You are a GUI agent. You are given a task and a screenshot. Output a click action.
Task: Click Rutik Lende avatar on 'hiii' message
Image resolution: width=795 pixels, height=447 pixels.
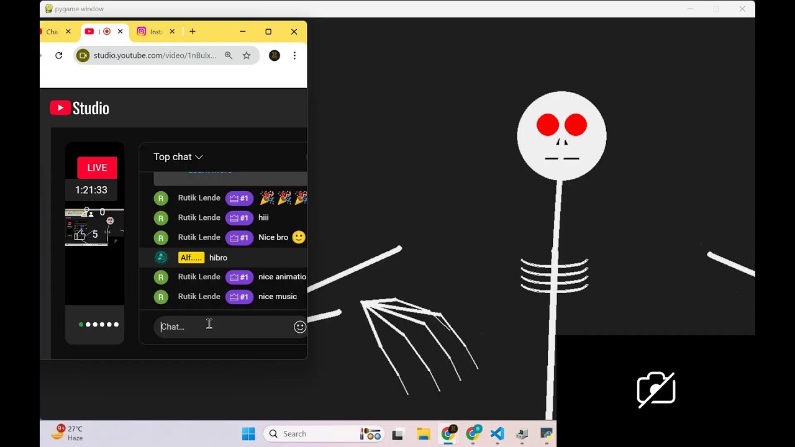tap(161, 218)
